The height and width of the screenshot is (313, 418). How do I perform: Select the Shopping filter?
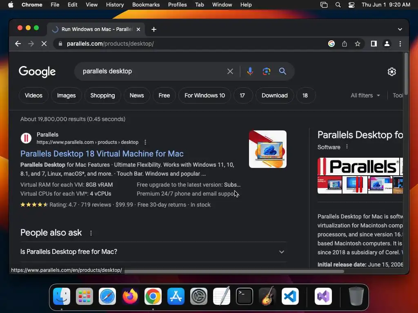102,95
